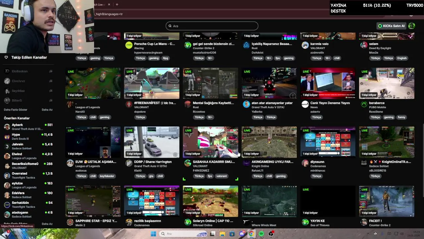Click the KICKs Satın Al button
The width and height of the screenshot is (424, 239).
392,26
